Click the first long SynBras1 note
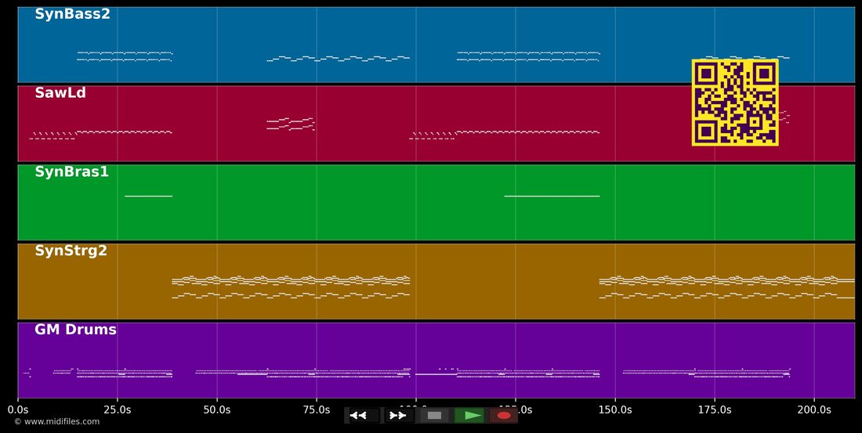This screenshot has height=433, width=862. pos(148,197)
